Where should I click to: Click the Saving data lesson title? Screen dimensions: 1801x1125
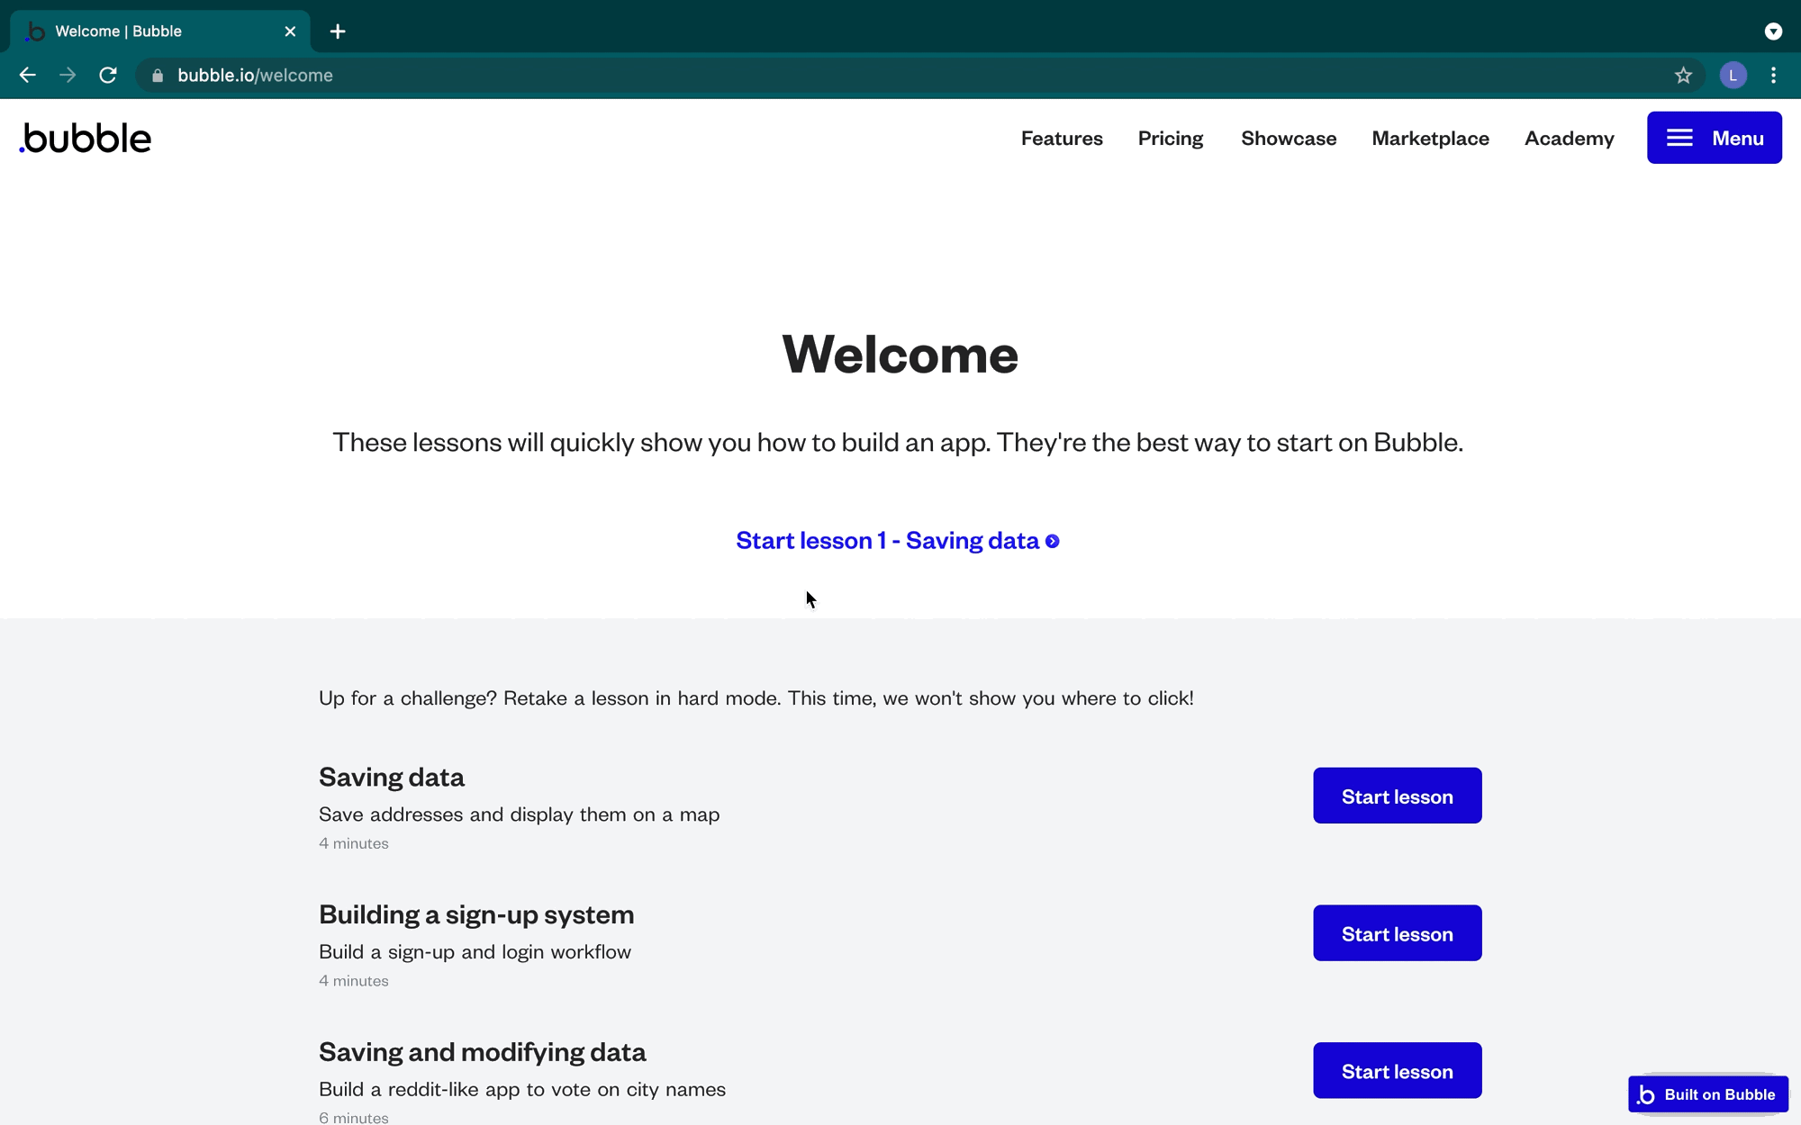coord(392,777)
